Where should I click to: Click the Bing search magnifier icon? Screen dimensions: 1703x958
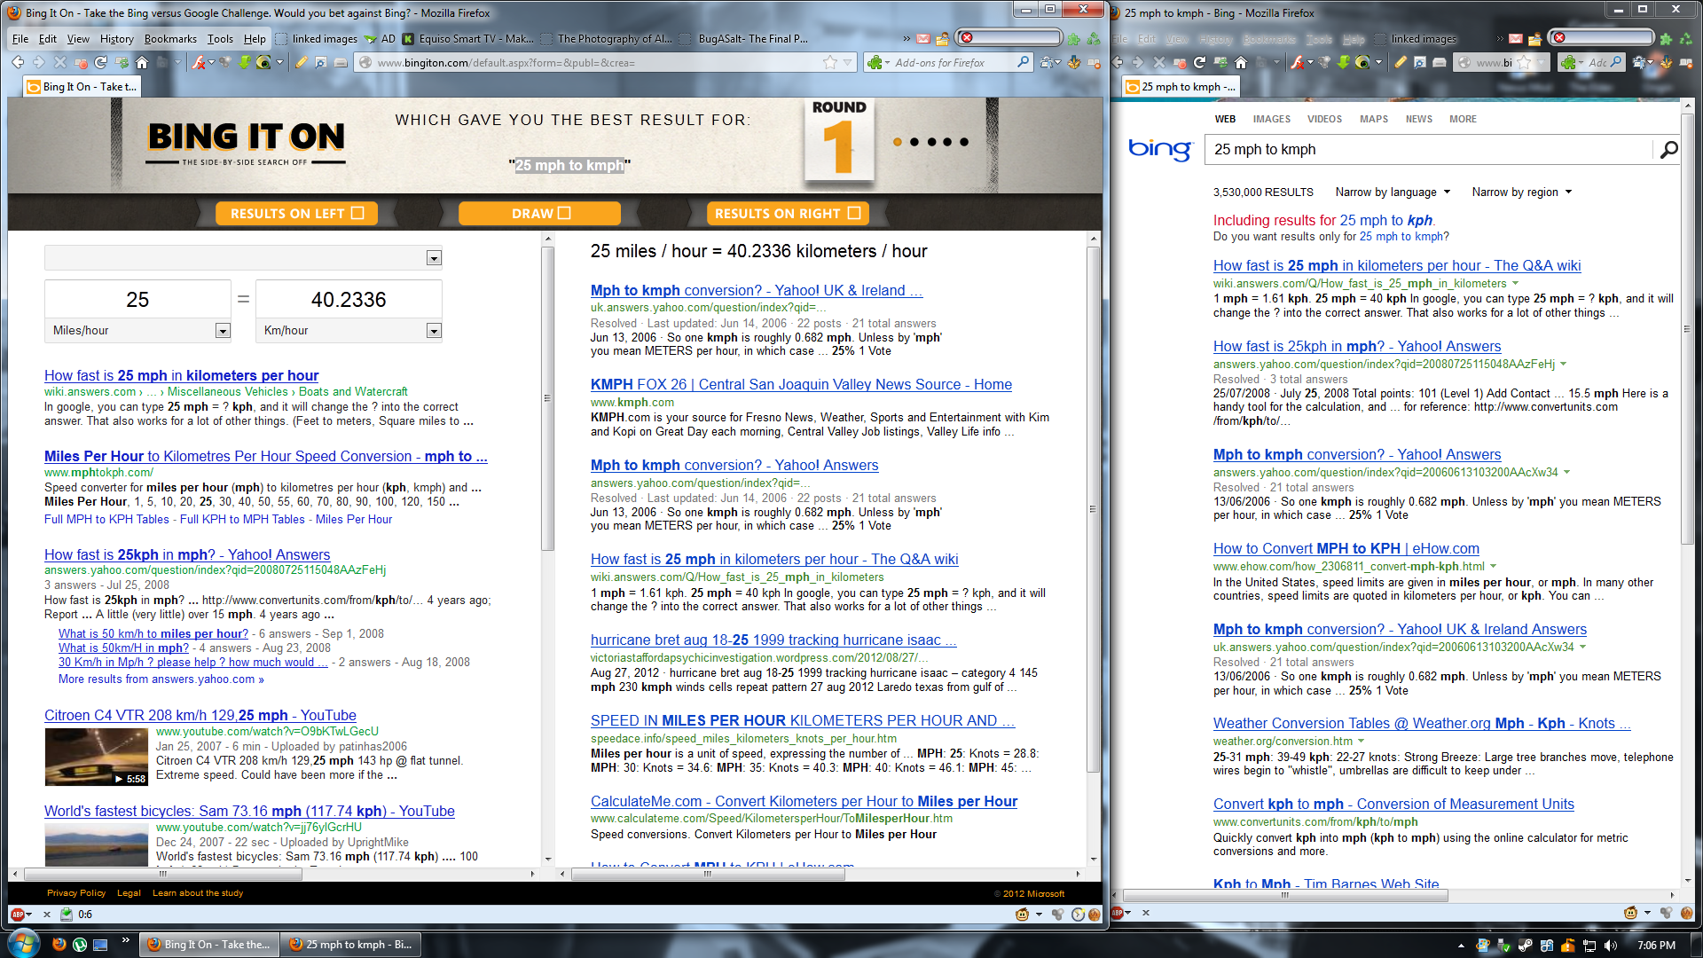point(1668,150)
